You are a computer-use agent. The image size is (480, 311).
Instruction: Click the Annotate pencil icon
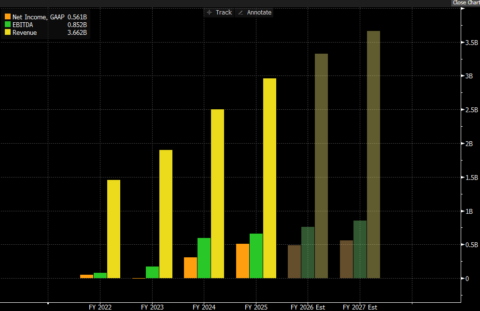[x=241, y=13]
